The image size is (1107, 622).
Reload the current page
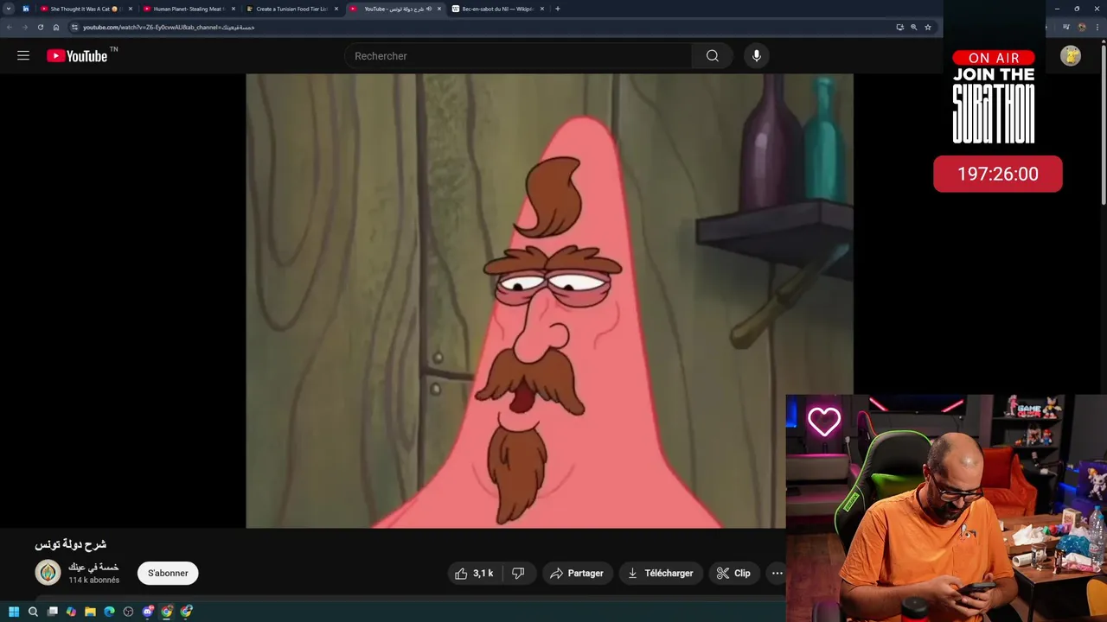(40, 27)
